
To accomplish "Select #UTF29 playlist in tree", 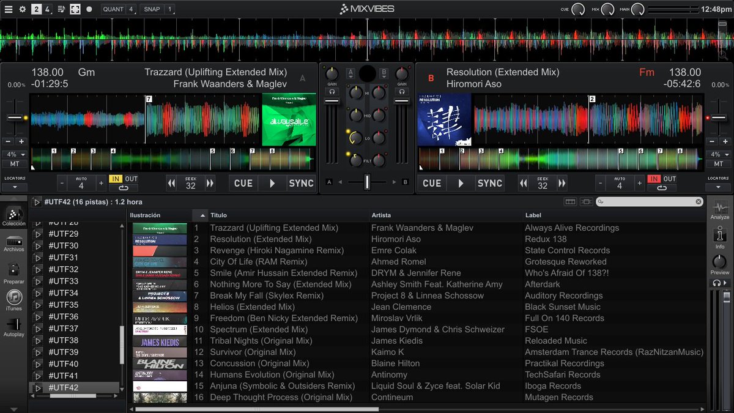I will [63, 234].
